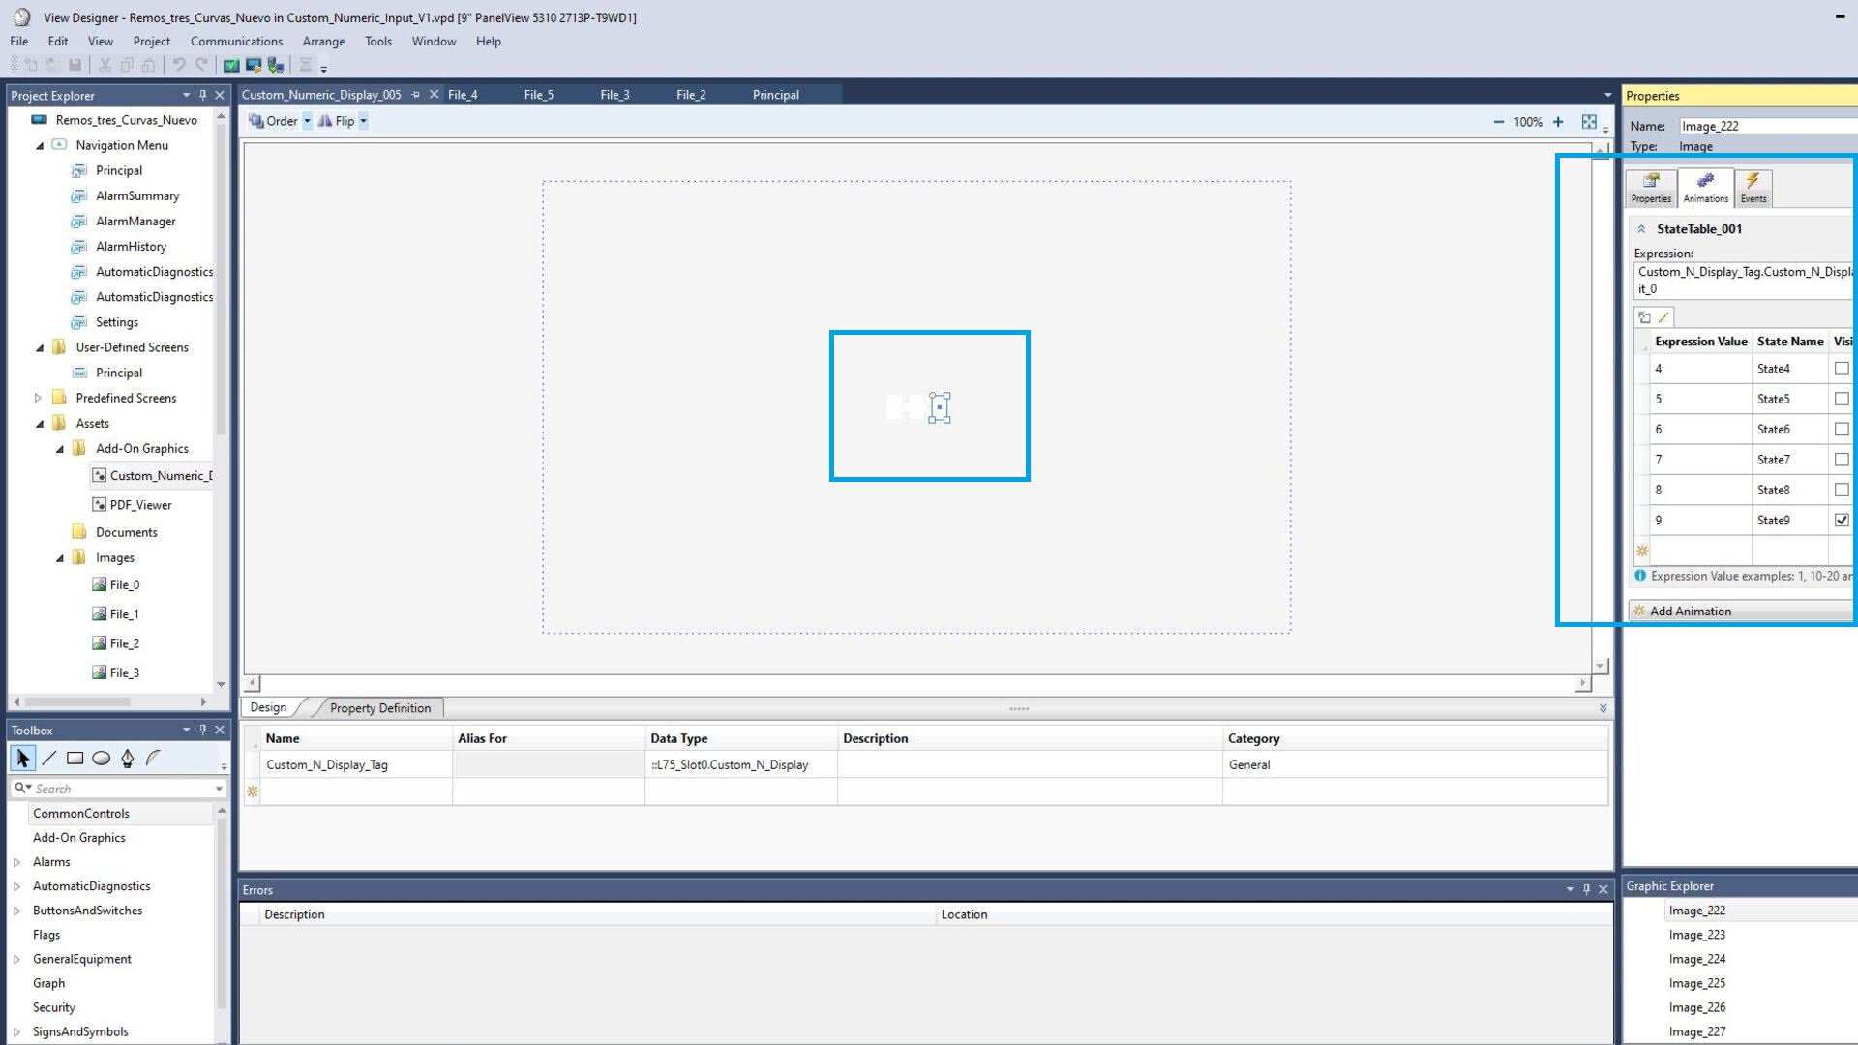Zoom out with the minus icon
This screenshot has height=1045, width=1858.
(1498, 122)
